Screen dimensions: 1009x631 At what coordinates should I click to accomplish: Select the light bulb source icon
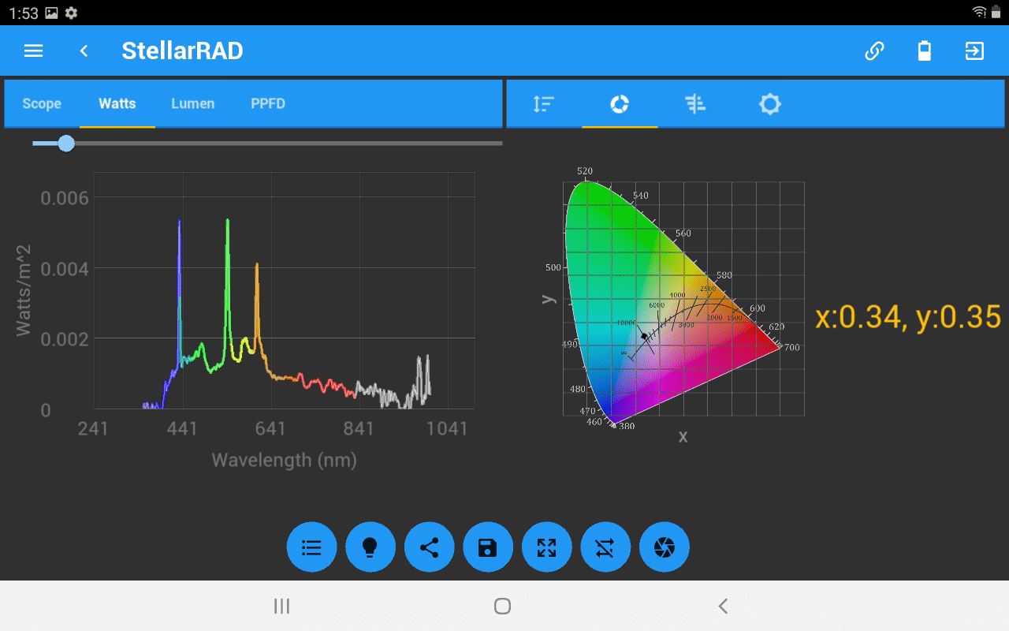coord(370,547)
